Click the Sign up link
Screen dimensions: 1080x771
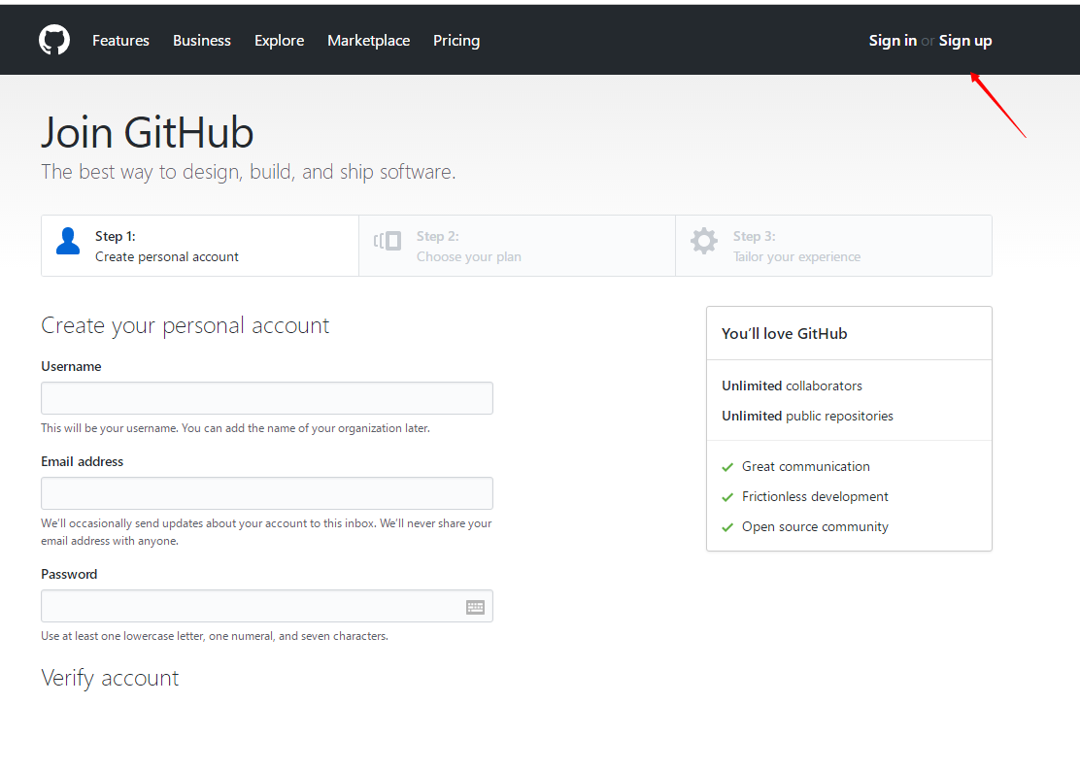[x=965, y=41]
